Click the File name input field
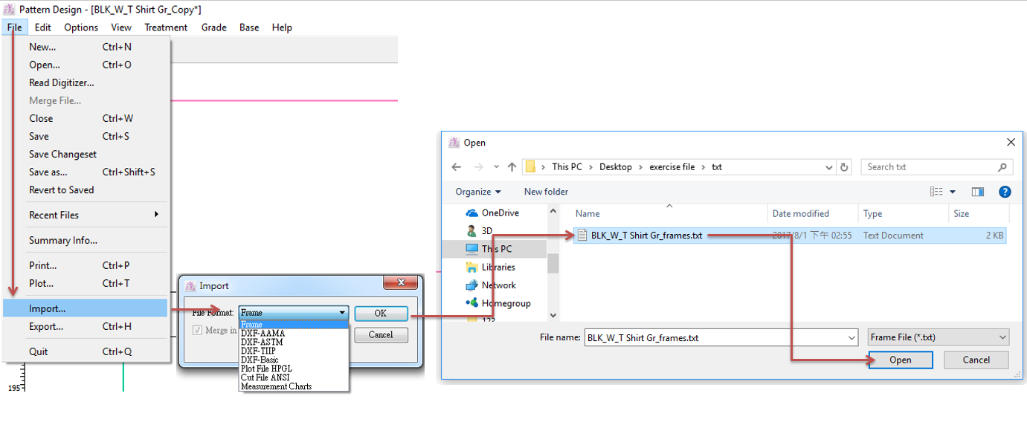Viewport: 1027px width, 425px height. coord(720,337)
